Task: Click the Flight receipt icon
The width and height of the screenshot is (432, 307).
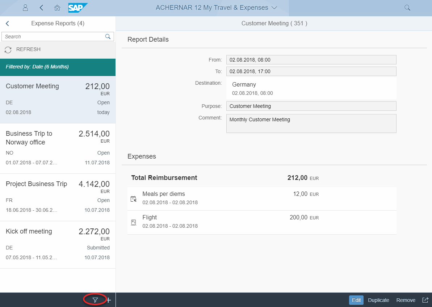Action: coord(134,223)
